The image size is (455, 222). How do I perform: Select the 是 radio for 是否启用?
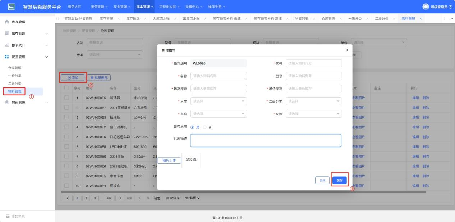(x=193, y=127)
